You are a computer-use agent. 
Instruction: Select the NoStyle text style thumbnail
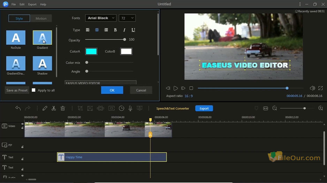pos(16,38)
